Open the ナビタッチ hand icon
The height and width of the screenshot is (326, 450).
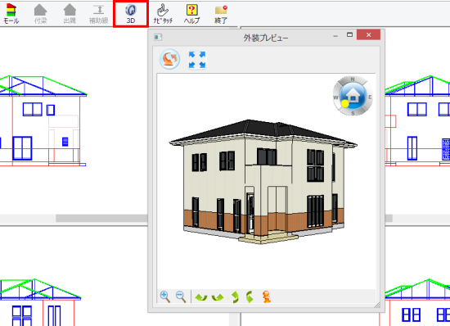pos(163,14)
